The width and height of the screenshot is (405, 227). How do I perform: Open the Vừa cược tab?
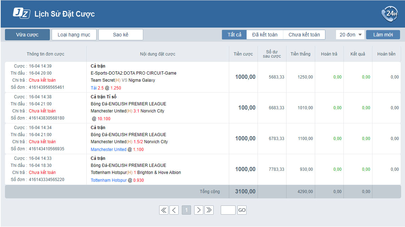point(27,35)
